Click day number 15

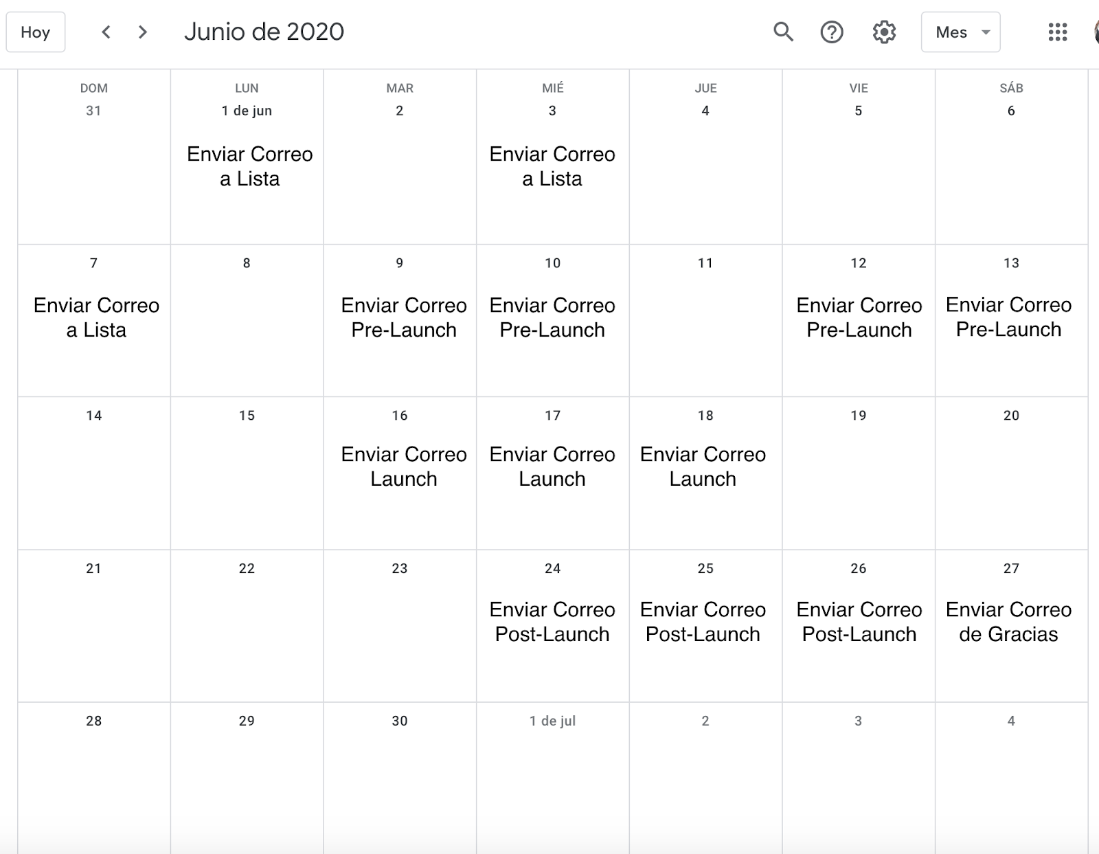pos(247,416)
